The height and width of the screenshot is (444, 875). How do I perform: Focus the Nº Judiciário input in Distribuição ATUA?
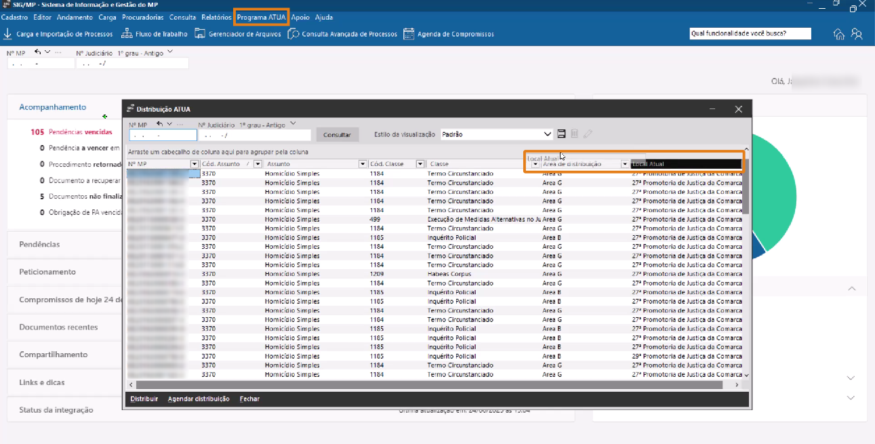(x=254, y=135)
